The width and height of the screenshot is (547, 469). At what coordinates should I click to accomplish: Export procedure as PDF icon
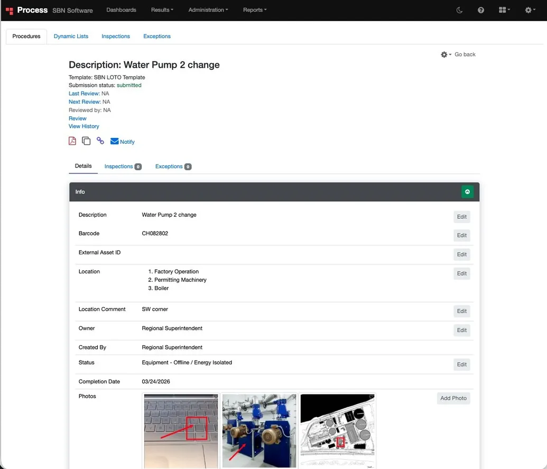click(72, 141)
